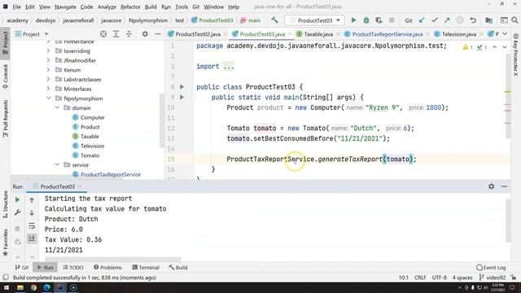Open Run panel settings gear
The image size is (521, 293).
point(492,186)
